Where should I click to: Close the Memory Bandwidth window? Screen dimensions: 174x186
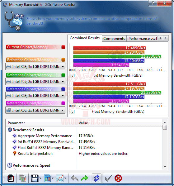(165, 3)
